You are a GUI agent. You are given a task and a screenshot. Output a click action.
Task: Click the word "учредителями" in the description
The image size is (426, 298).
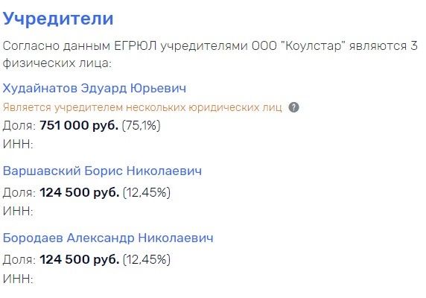pos(204,46)
